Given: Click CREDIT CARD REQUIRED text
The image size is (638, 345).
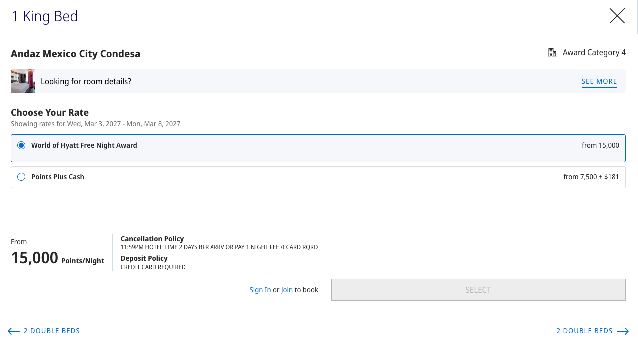Looking at the screenshot, I should [x=153, y=267].
